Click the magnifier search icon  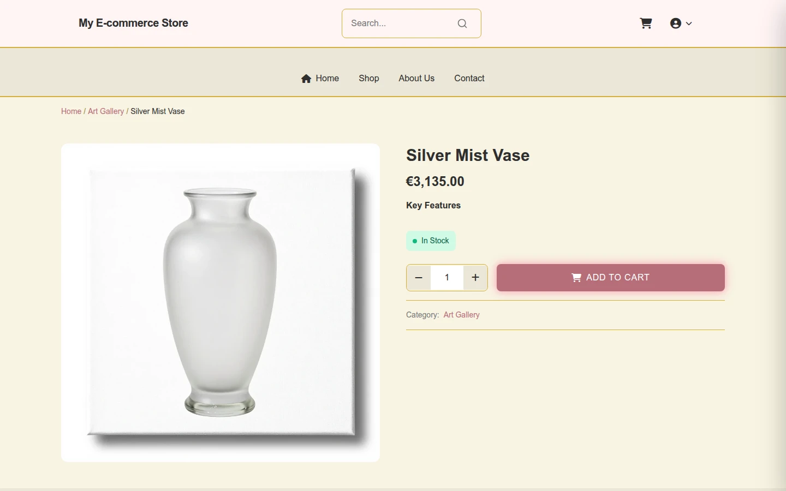click(462, 23)
